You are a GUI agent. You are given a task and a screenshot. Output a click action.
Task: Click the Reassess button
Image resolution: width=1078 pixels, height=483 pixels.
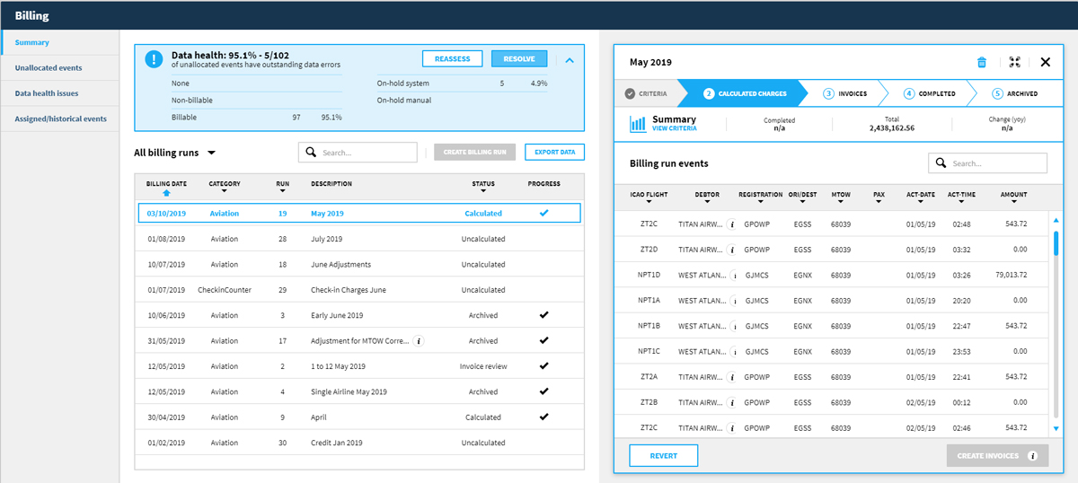[453, 59]
